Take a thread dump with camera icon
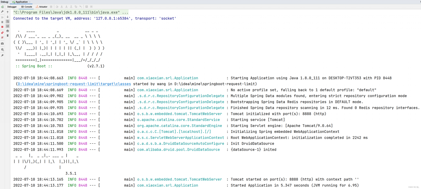Image resolution: width=421 pixels, height=189 pixels. coord(2,44)
